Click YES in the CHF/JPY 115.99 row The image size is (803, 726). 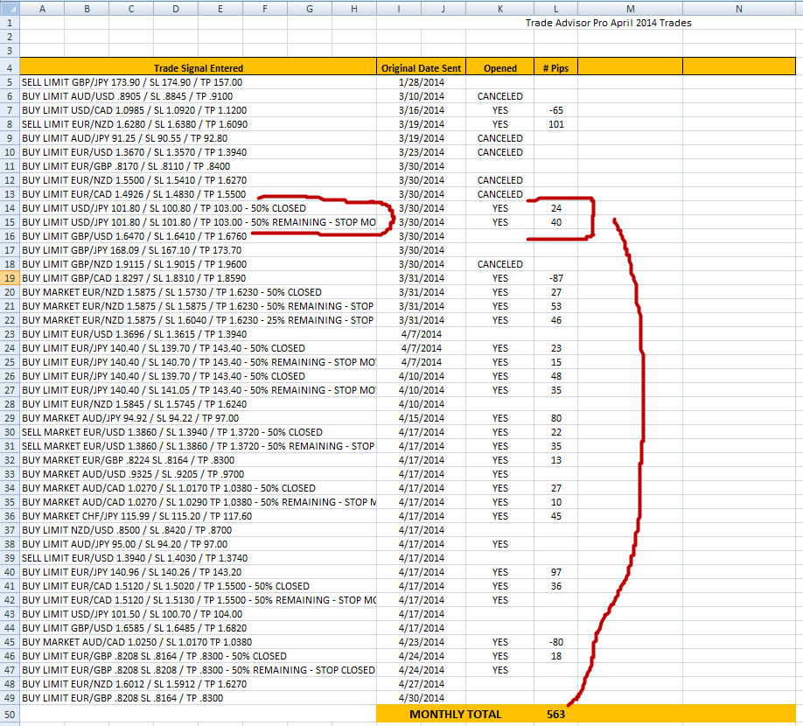pos(499,516)
